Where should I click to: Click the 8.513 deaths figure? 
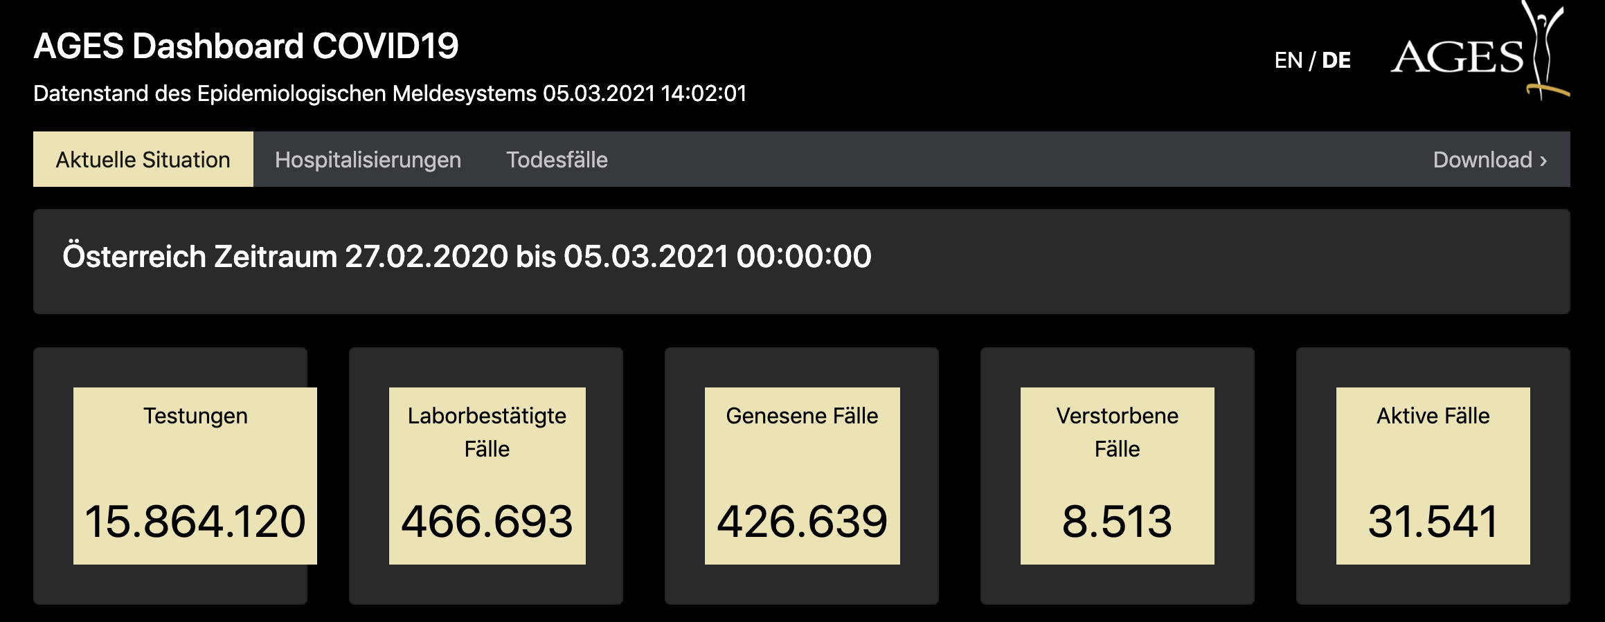point(1117,521)
